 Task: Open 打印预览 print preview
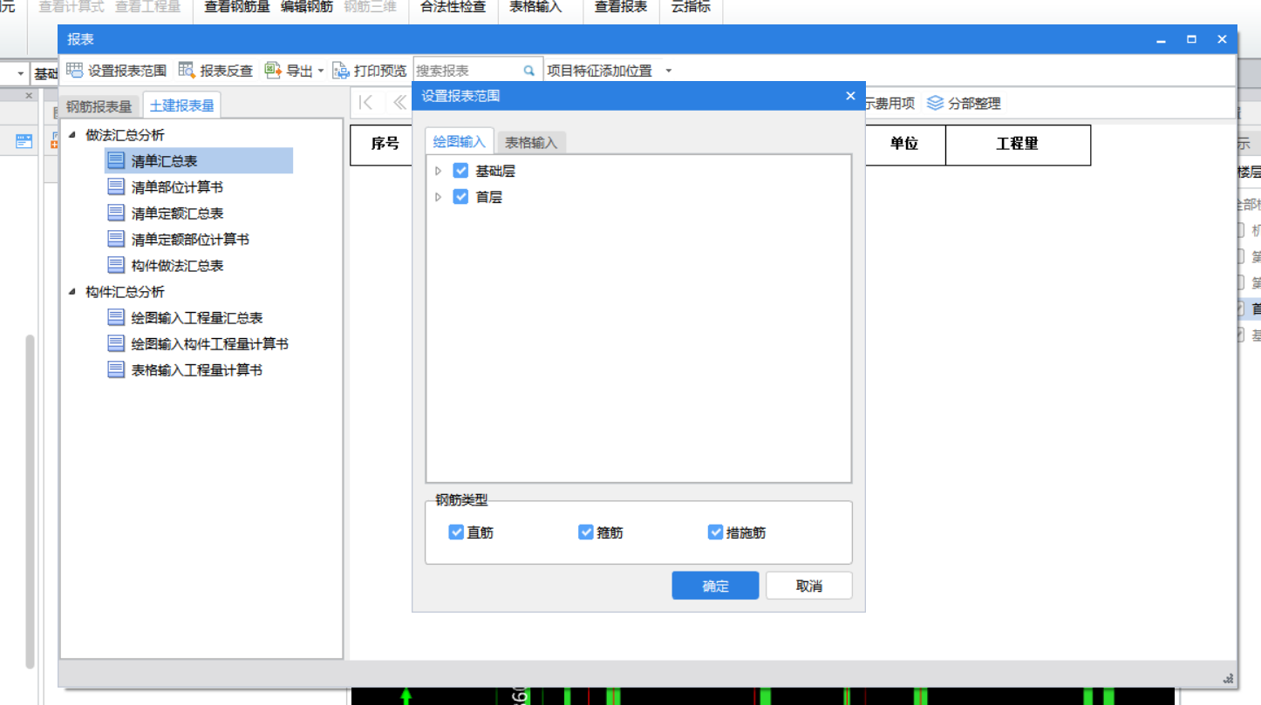click(370, 71)
